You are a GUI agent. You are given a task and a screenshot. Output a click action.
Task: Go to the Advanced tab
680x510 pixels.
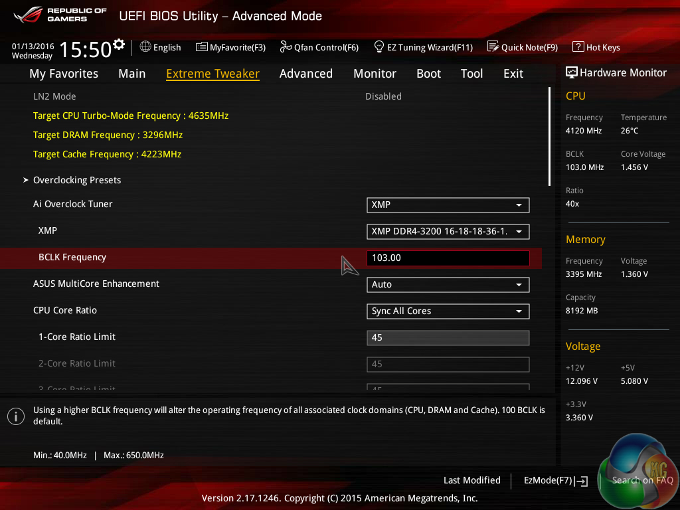[x=306, y=74]
